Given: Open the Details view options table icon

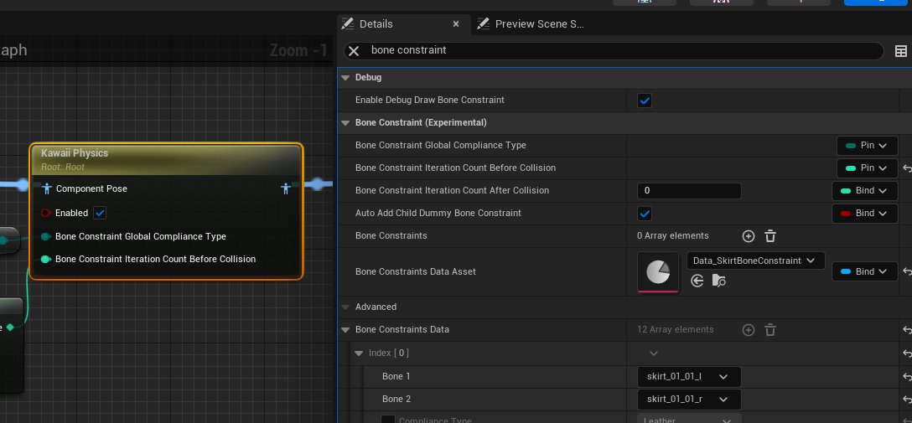Looking at the screenshot, I should 900,51.
